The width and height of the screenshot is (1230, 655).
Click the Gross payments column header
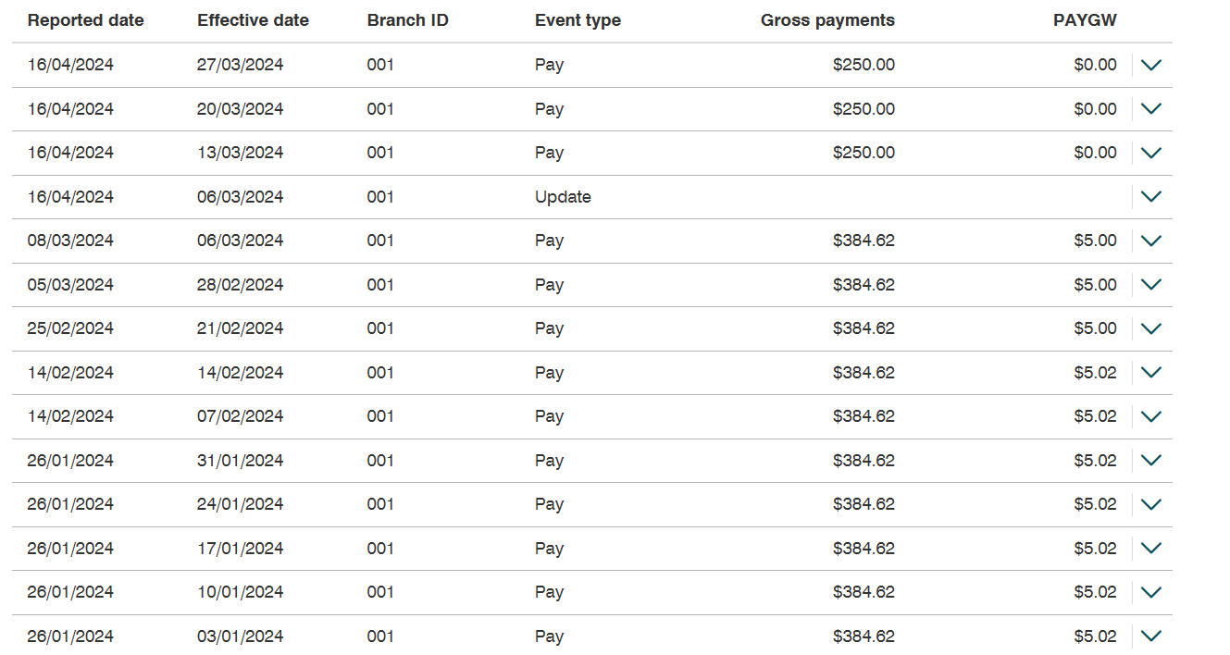click(827, 20)
